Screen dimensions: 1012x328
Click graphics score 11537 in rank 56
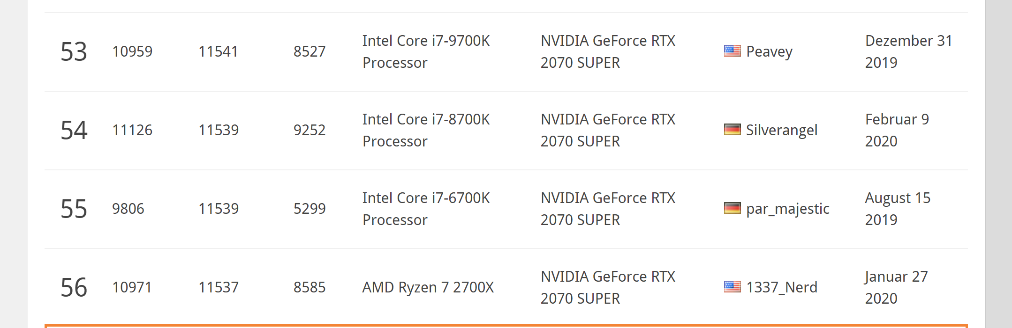219,287
